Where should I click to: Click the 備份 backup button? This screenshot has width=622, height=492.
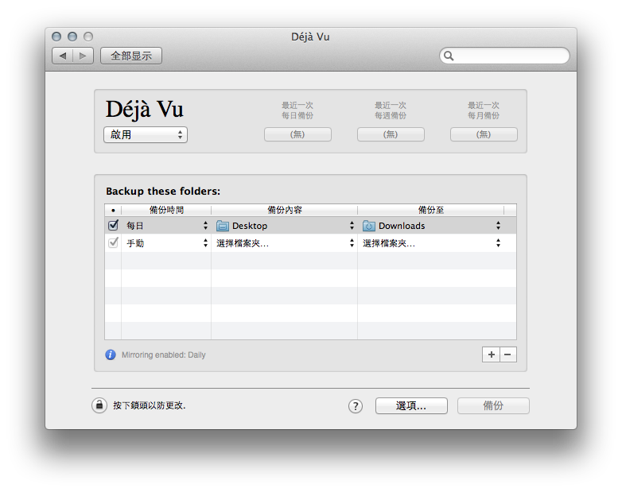pos(493,405)
